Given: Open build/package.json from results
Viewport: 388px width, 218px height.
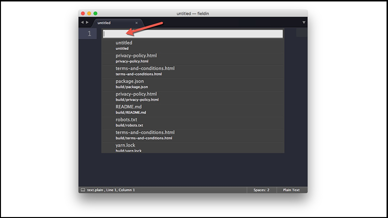Looking at the screenshot, I should 193,84.
